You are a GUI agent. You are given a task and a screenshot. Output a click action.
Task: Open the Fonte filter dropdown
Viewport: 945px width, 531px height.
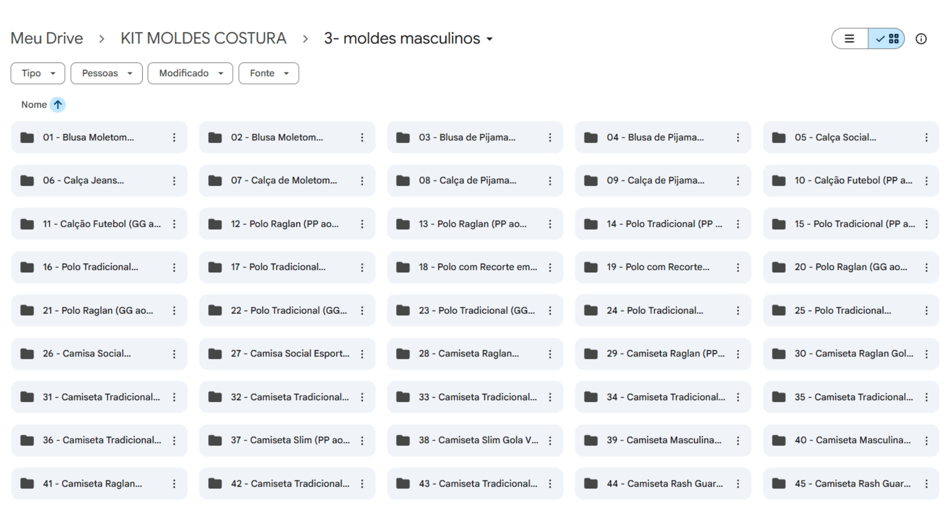[268, 73]
